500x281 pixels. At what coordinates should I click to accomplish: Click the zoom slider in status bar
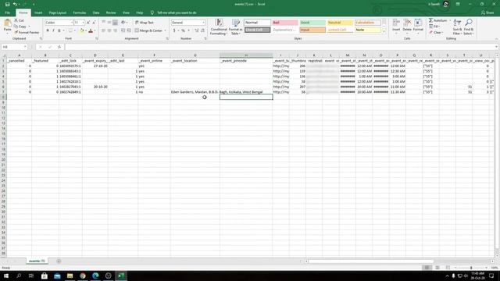(471, 268)
